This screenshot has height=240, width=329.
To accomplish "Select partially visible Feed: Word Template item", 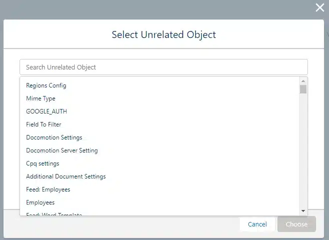I will (54, 214).
